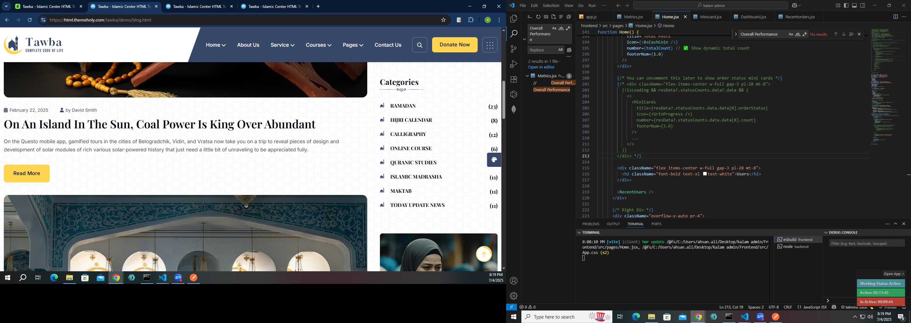This screenshot has height=323, width=911.
Task: Expand replace mode in editor find widget
Action: (x=735, y=34)
